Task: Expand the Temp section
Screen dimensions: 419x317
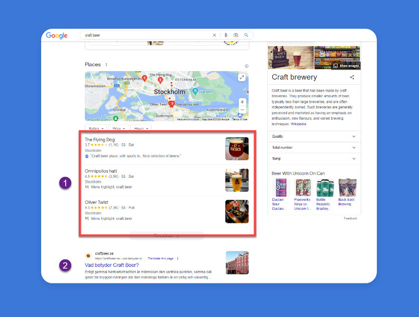Action: (314, 159)
